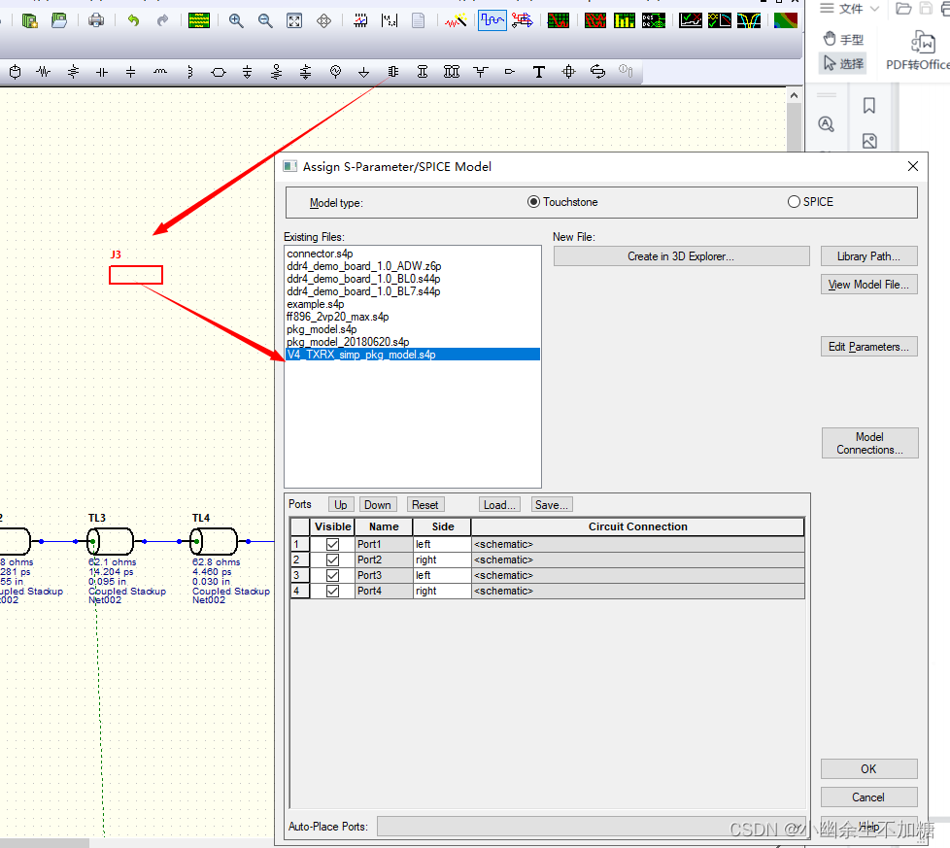The image size is (950, 848).
Task: Toggle Visible checkbox for Port4
Action: click(x=332, y=591)
